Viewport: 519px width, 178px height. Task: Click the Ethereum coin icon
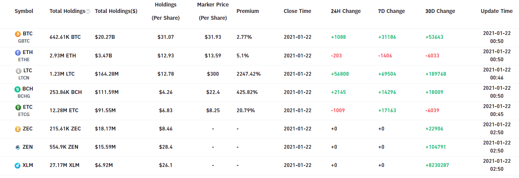(x=18, y=52)
